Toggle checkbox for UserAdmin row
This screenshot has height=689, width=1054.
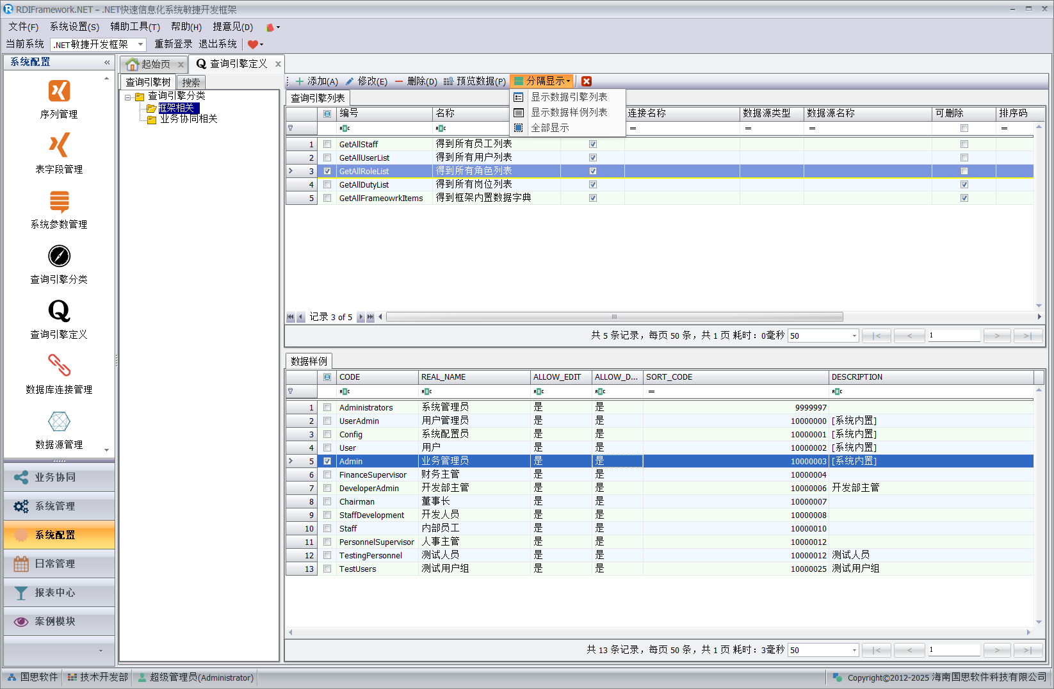(x=327, y=421)
